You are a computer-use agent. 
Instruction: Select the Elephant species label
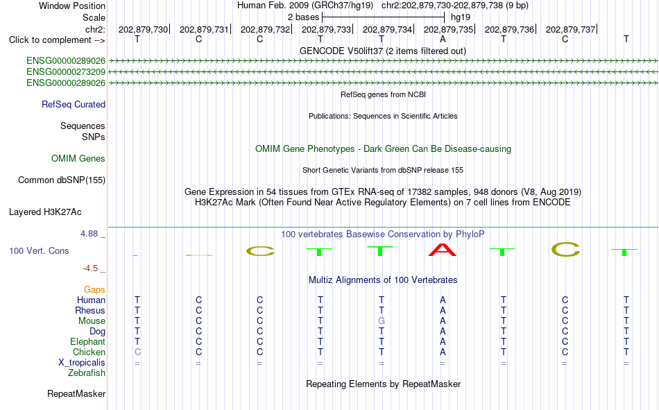click(87, 341)
